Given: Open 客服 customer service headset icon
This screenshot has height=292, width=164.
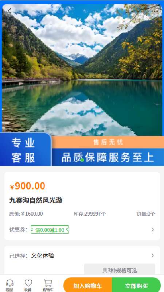Looking at the screenshot, I should click(9, 285).
